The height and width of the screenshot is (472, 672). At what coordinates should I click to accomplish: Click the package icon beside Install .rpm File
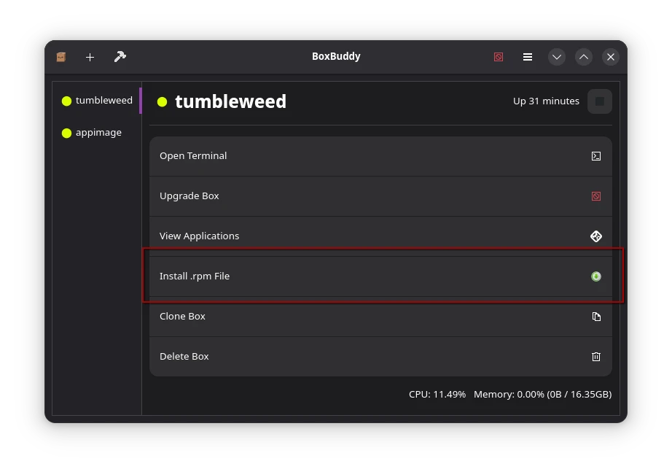(x=596, y=276)
